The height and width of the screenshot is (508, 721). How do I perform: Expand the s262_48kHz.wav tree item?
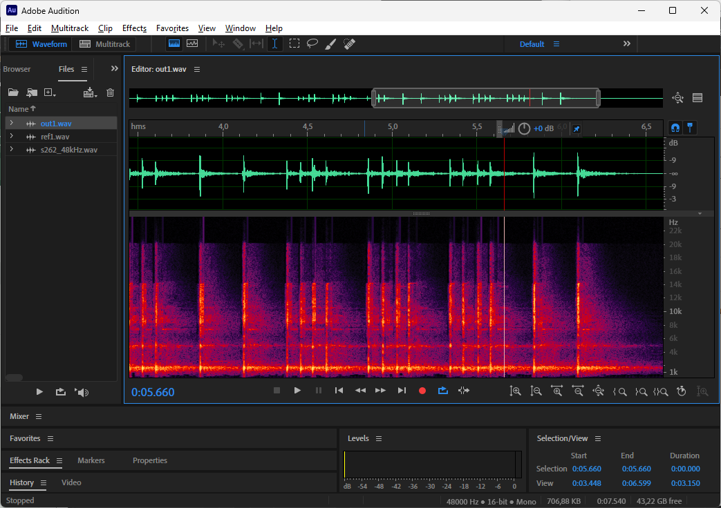tap(11, 150)
